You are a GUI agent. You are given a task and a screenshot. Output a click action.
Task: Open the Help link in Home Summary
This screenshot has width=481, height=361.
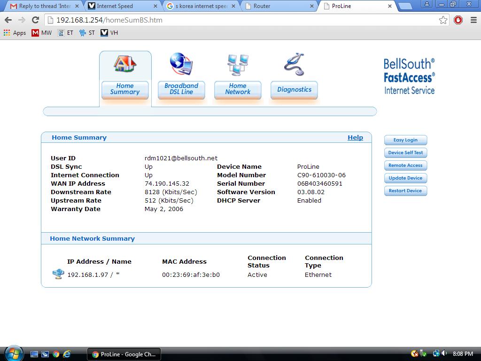click(355, 138)
